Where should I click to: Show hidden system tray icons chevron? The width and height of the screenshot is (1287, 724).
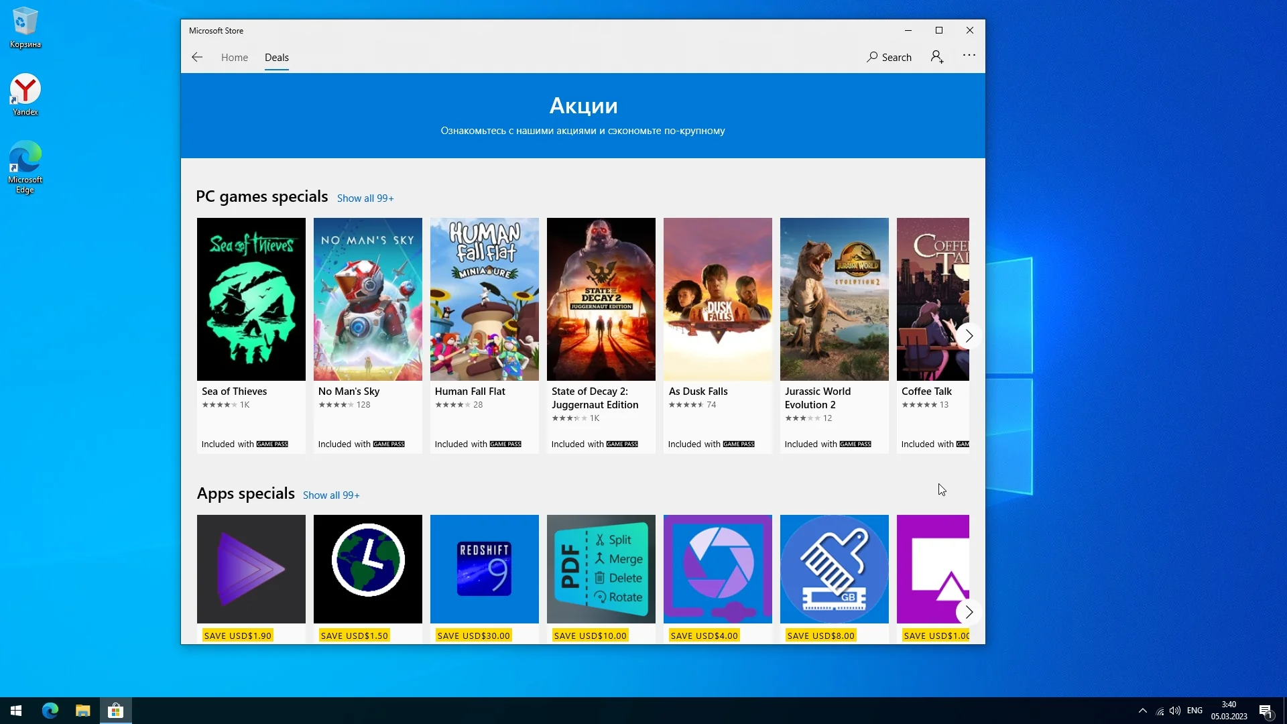click(x=1142, y=711)
